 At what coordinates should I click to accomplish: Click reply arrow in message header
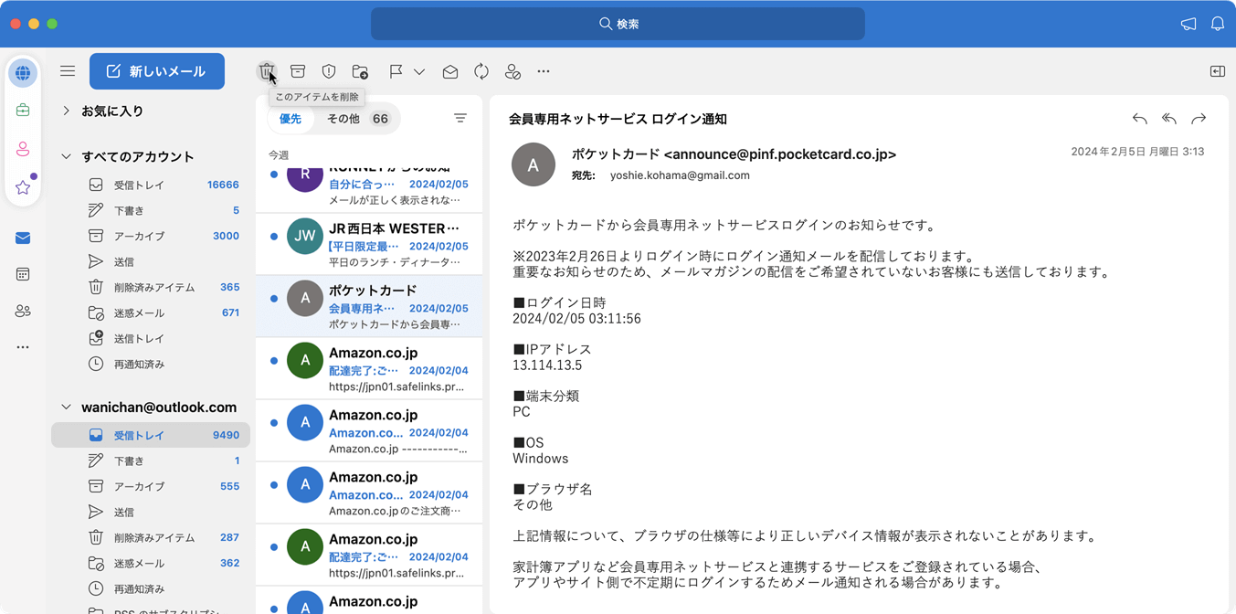point(1139,119)
